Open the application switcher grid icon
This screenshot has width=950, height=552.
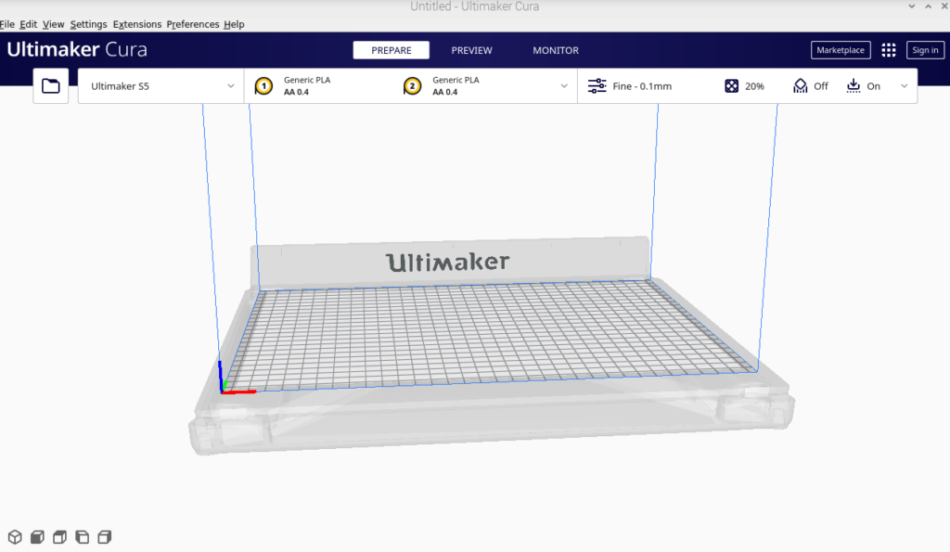(888, 50)
